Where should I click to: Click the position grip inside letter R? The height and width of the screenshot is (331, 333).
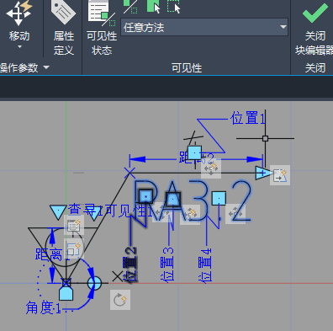pos(145,196)
